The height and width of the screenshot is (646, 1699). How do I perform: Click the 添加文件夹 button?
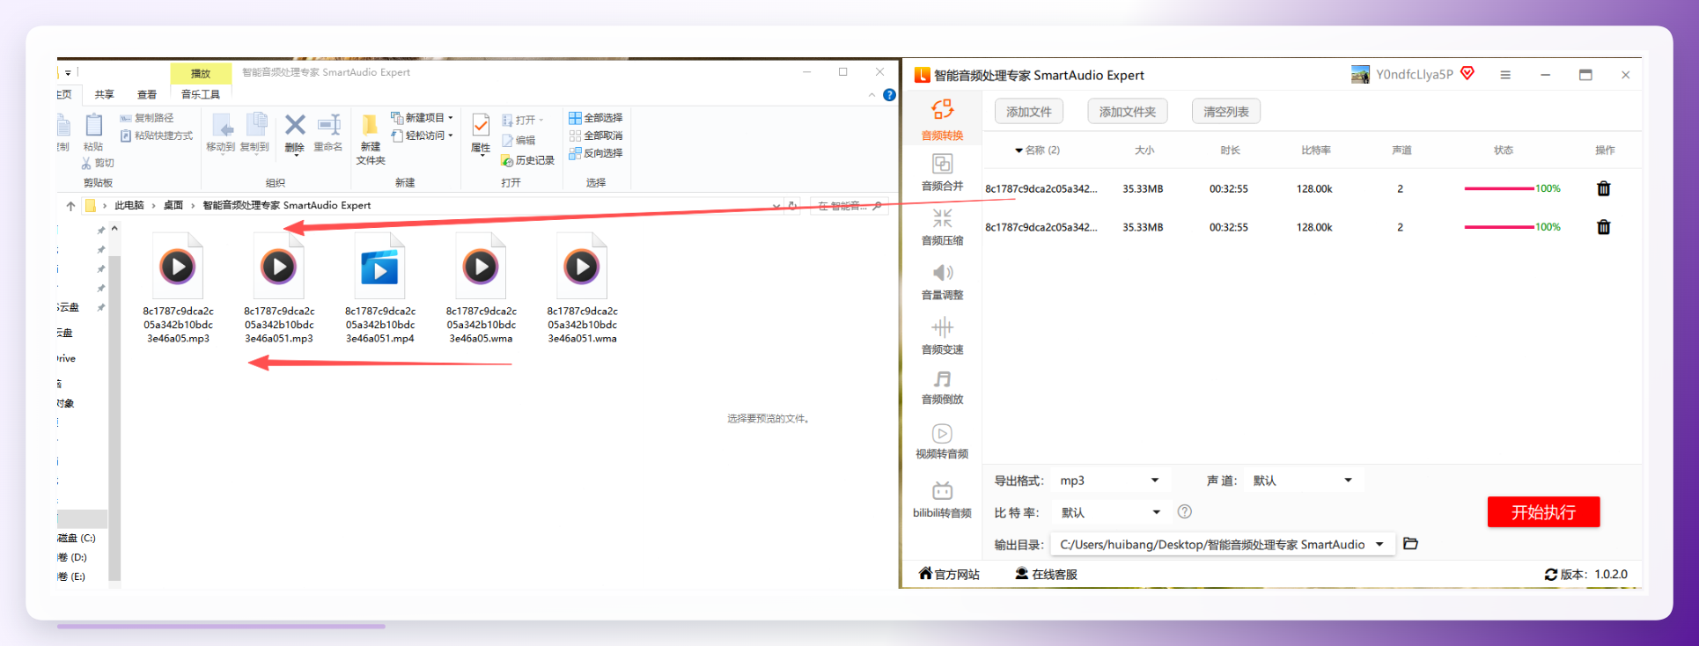(x=1128, y=112)
